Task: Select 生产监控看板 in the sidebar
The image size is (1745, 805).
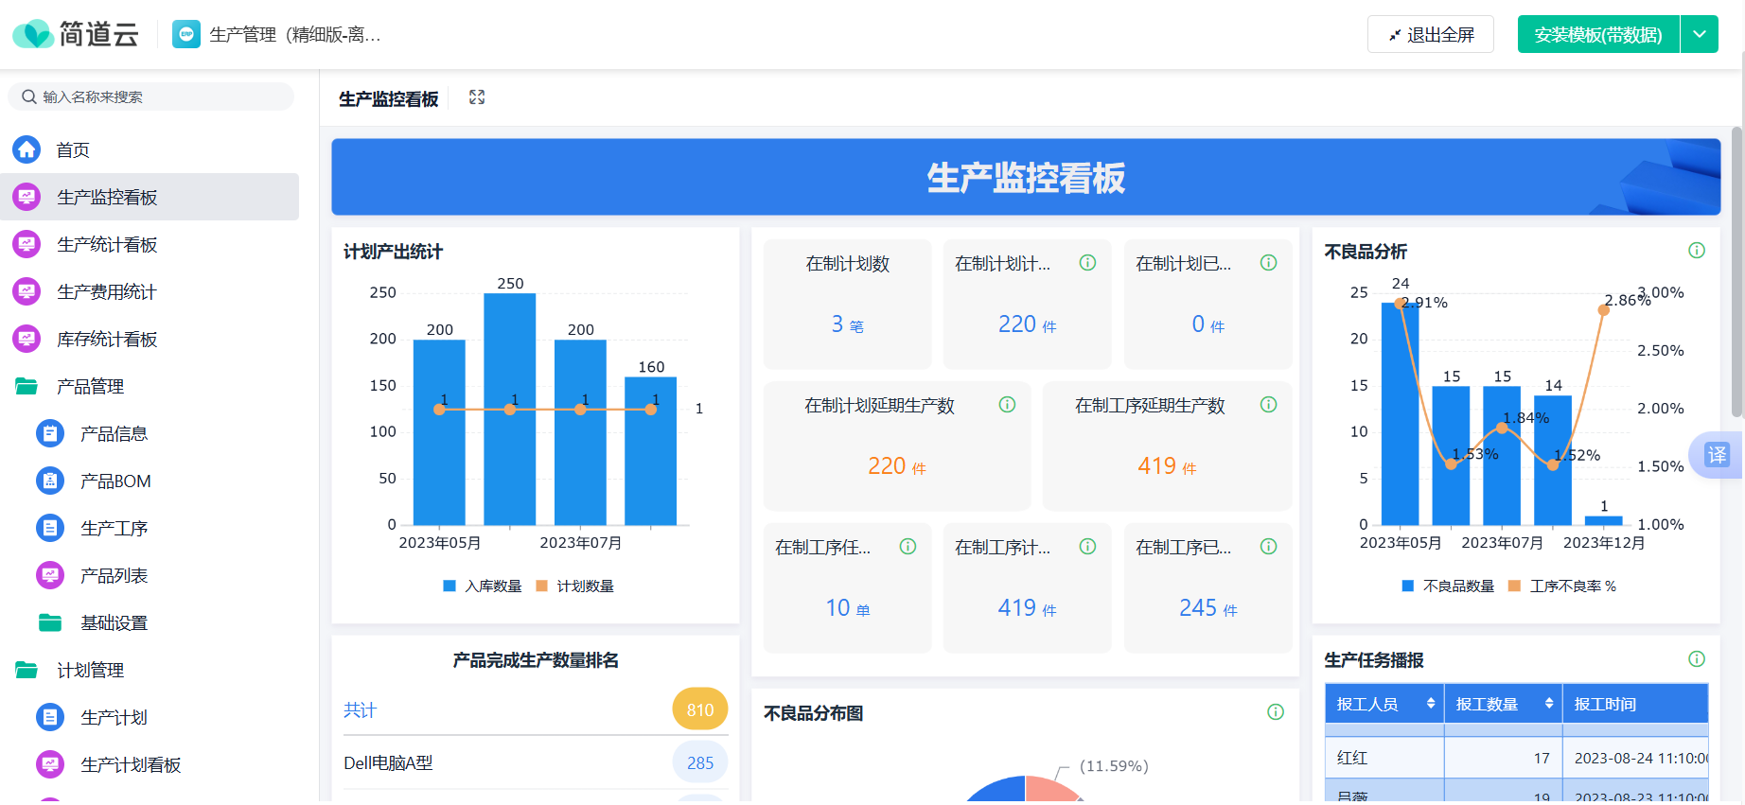Action: (x=150, y=197)
